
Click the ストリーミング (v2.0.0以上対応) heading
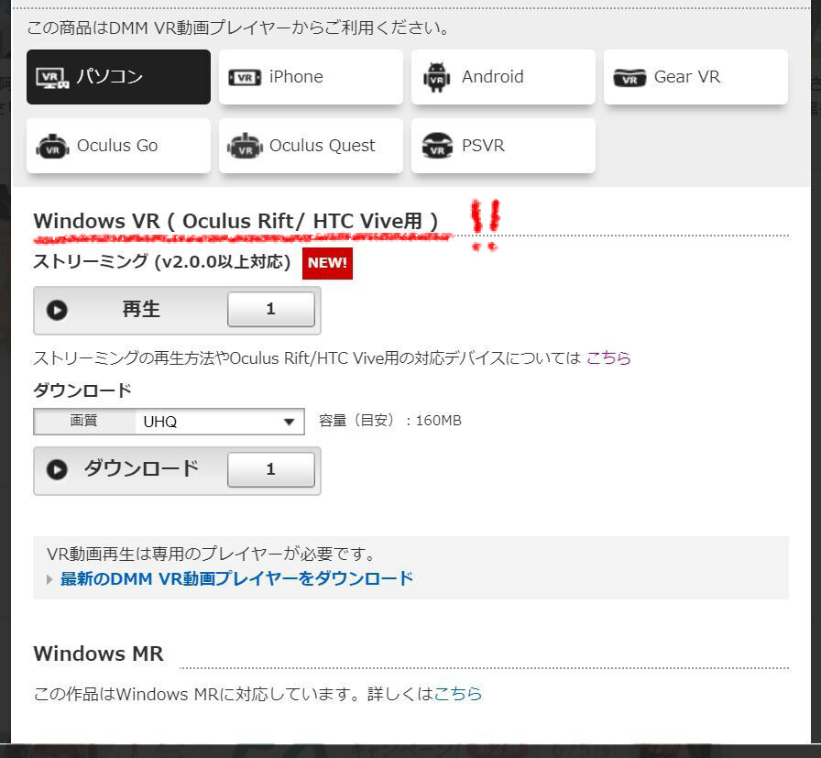tap(162, 261)
